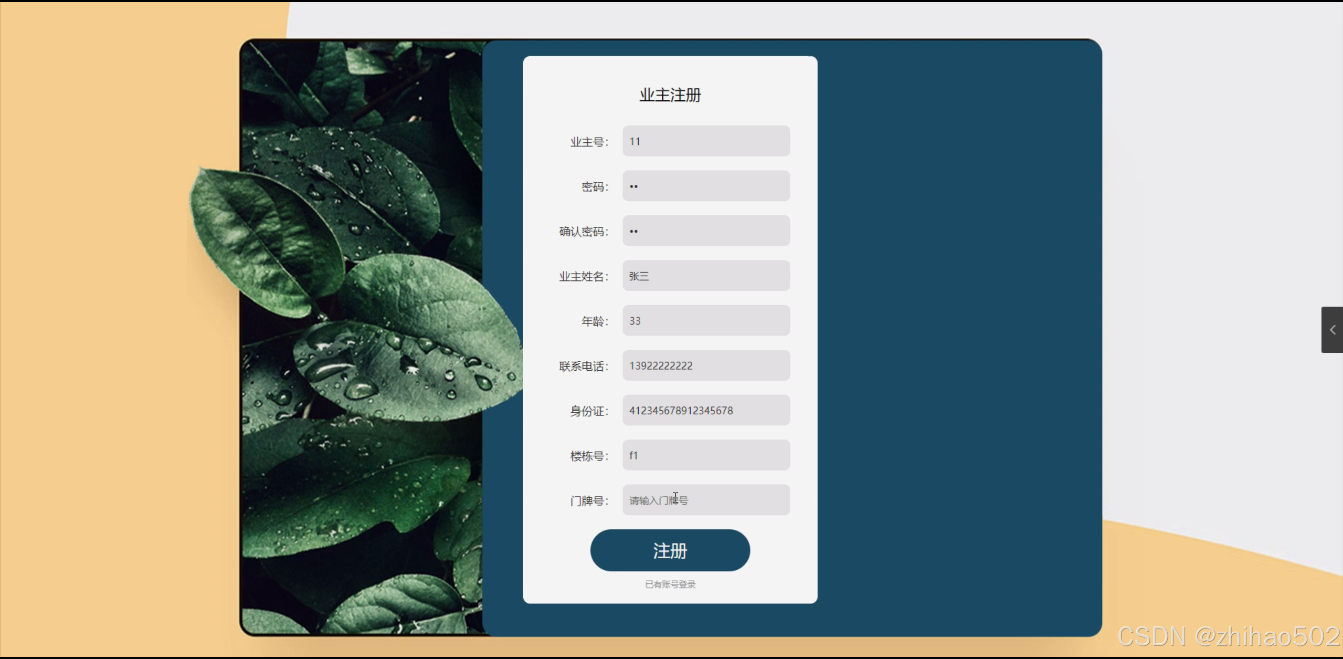Click the 门牌号 label text
The height and width of the screenshot is (659, 1343).
pyautogui.click(x=589, y=501)
